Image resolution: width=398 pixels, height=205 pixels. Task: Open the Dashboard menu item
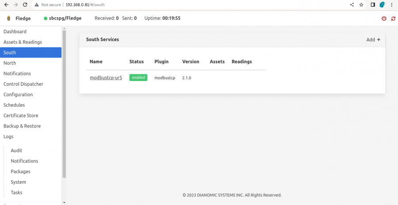pyautogui.click(x=15, y=31)
